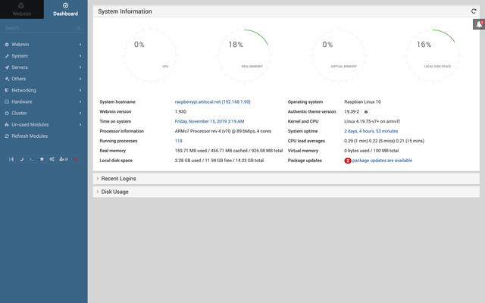Click the theme version info icon
The height and width of the screenshot is (303, 485).
(366, 112)
